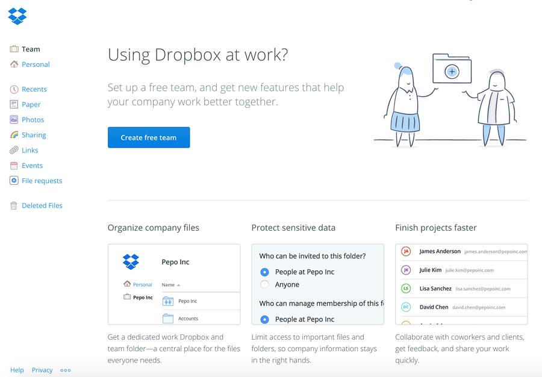542x377 pixels.
Task: Click the more options dots in footer
Action: click(x=65, y=370)
